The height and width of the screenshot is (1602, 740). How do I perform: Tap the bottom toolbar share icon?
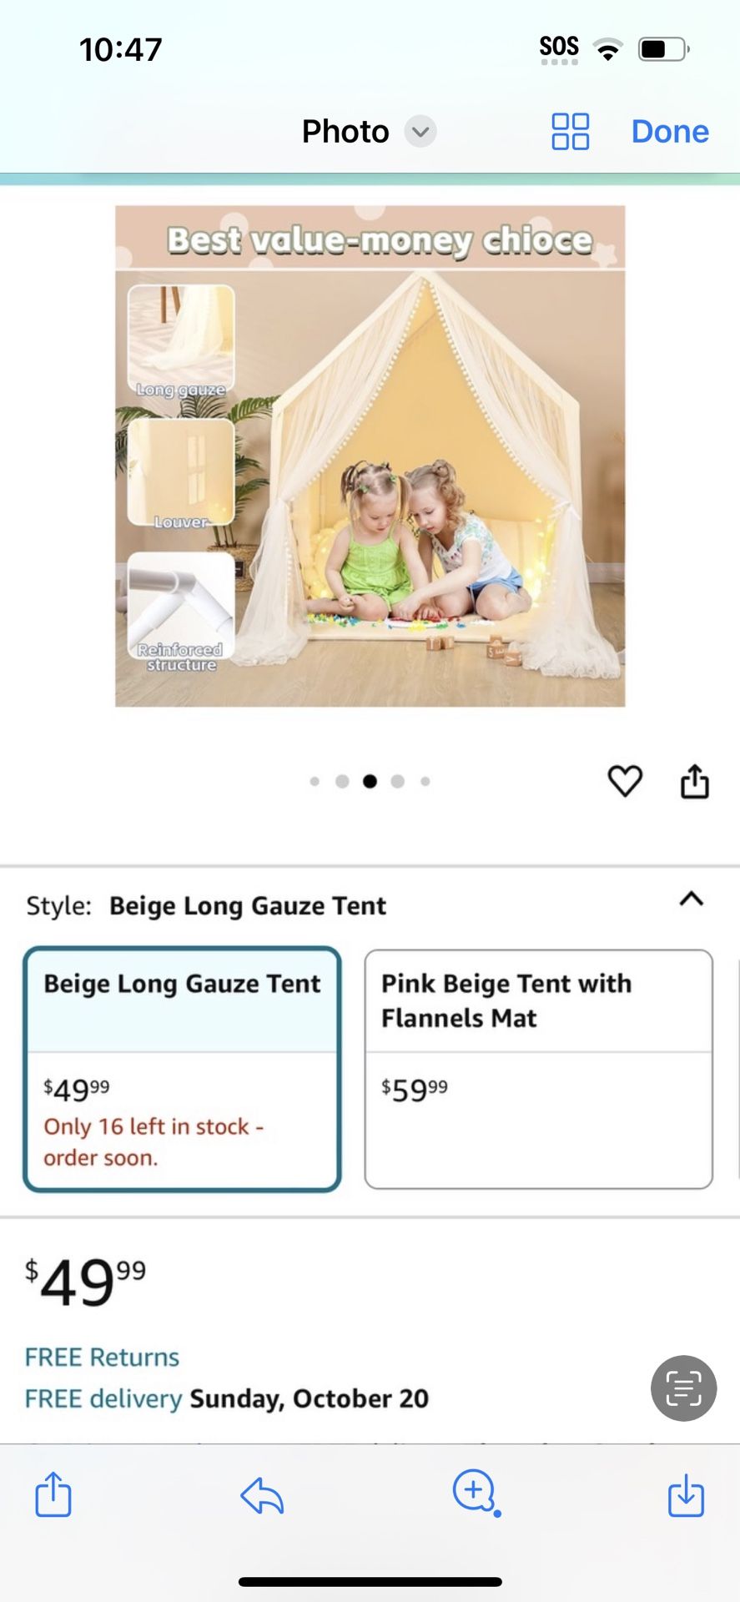53,1494
